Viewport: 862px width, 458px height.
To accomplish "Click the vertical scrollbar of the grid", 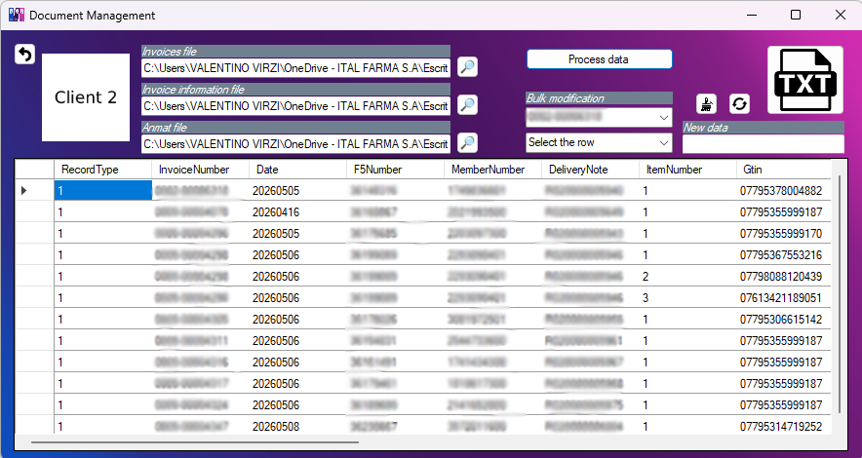I will (x=840, y=294).
